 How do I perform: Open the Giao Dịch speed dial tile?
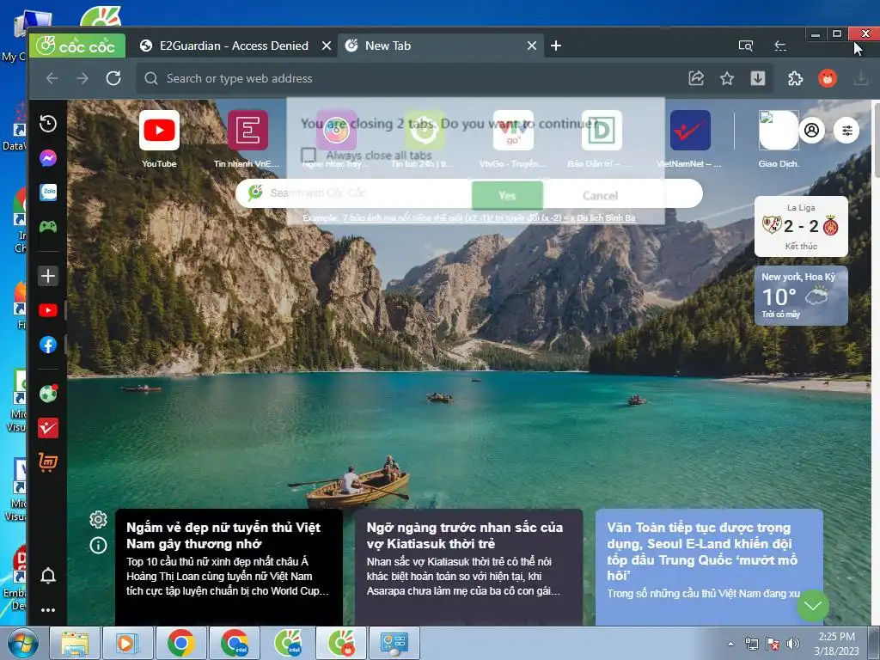tap(779, 139)
